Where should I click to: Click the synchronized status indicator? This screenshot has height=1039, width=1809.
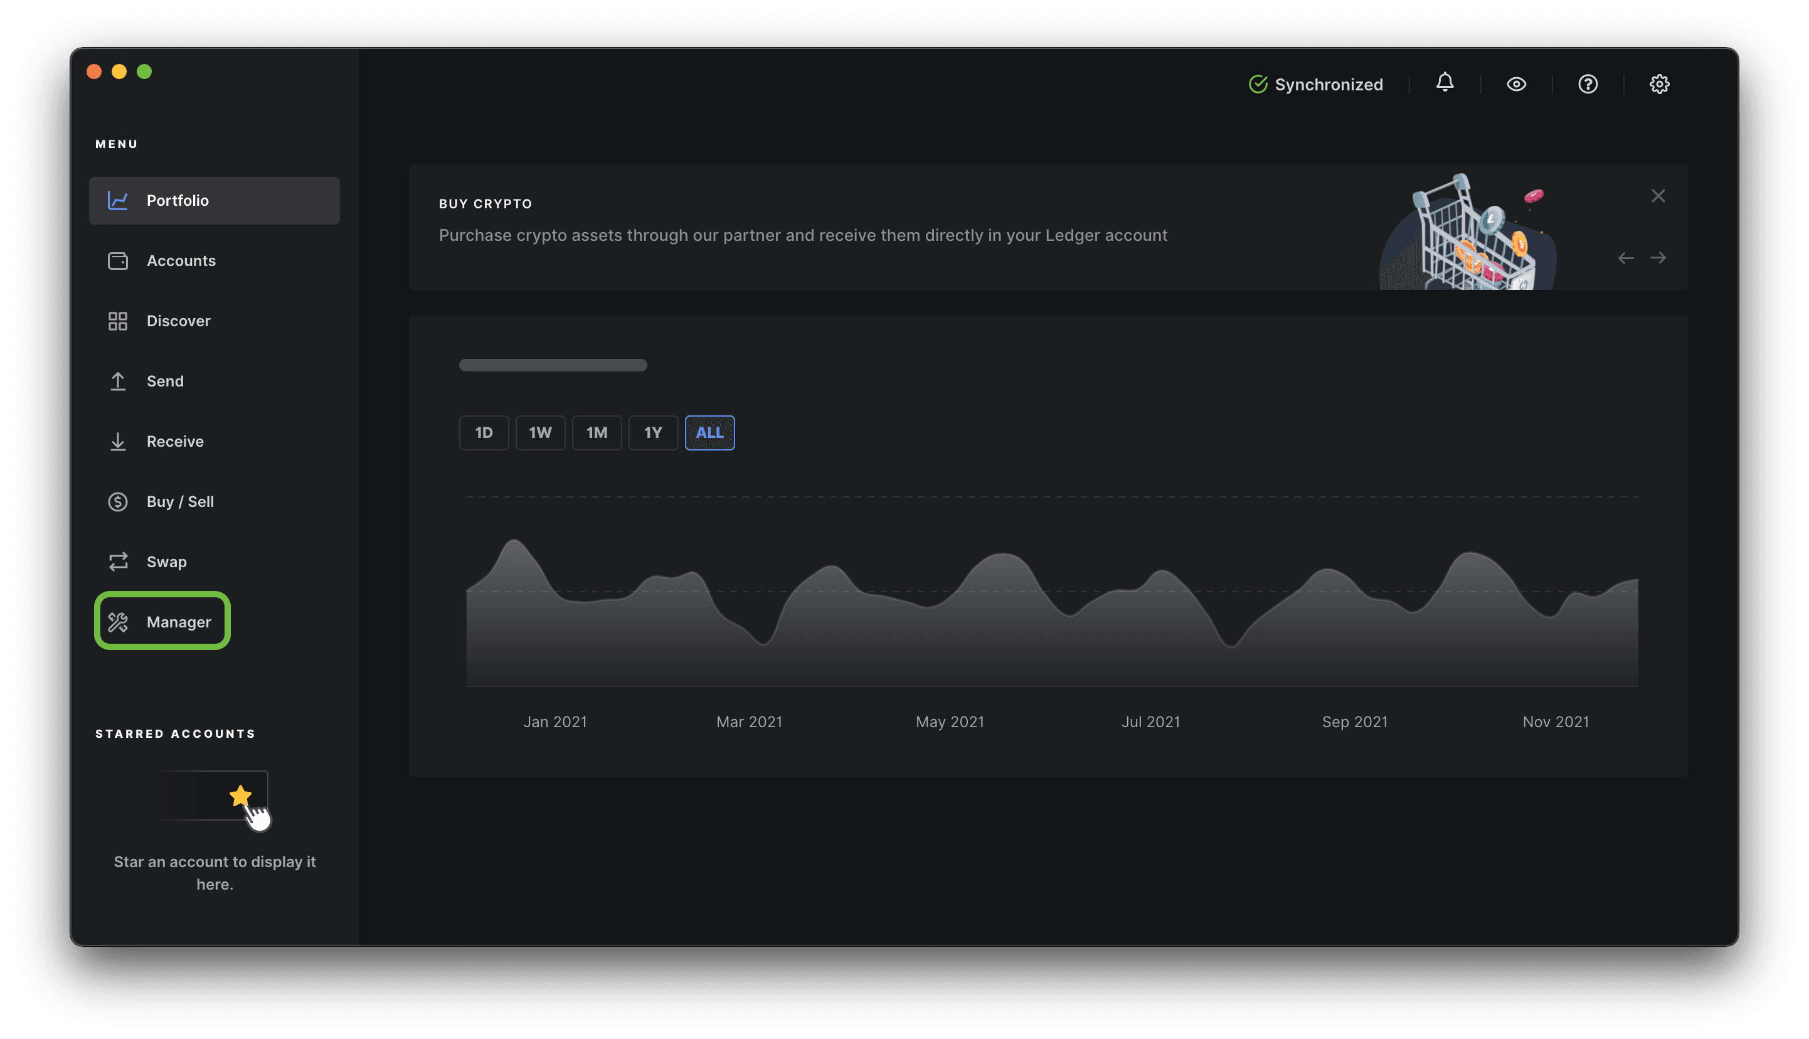[x=1315, y=83]
